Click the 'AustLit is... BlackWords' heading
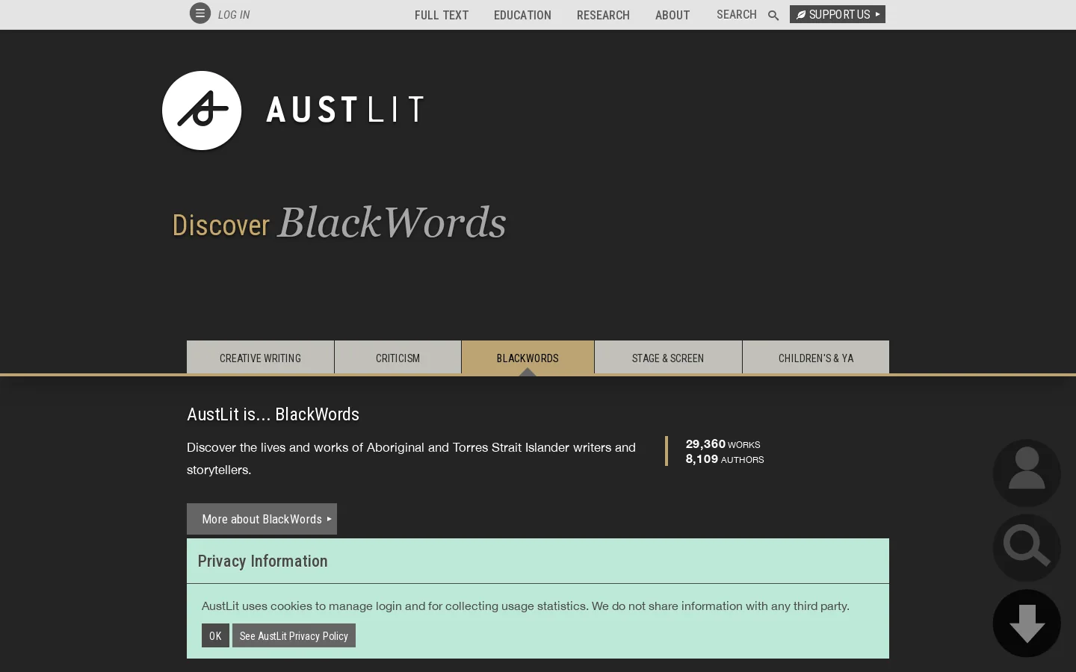 pyautogui.click(x=273, y=414)
